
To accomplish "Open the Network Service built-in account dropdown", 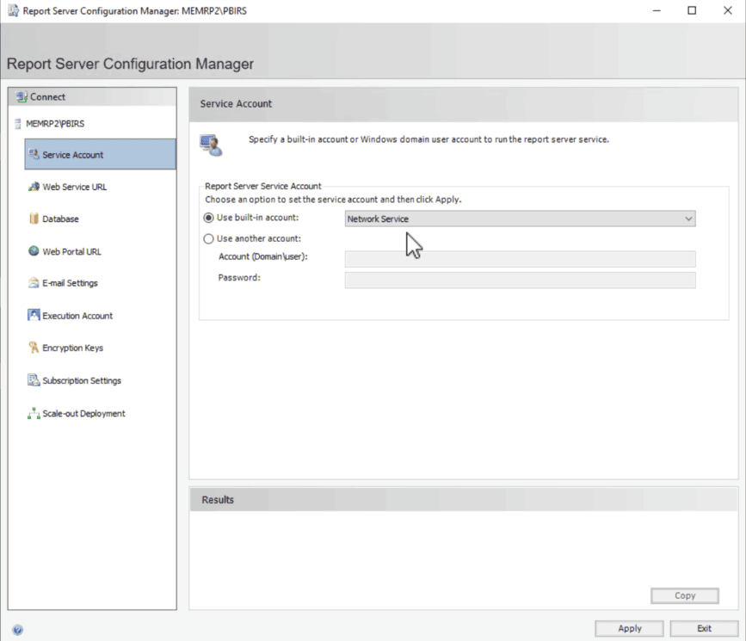I will 520,219.
